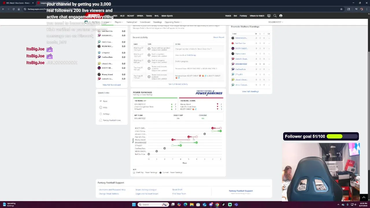370x208 pixels.
Task: Open the DOUXBOYZZZ team dropdown in the nav
Action: click(275, 22)
